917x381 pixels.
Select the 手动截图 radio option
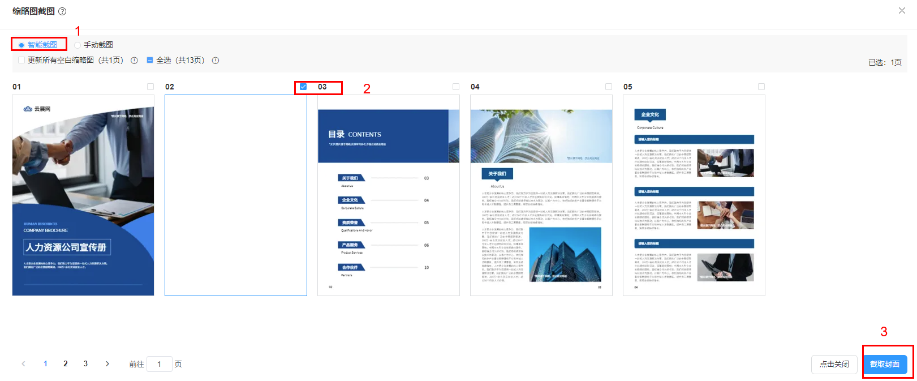pyautogui.click(x=78, y=45)
